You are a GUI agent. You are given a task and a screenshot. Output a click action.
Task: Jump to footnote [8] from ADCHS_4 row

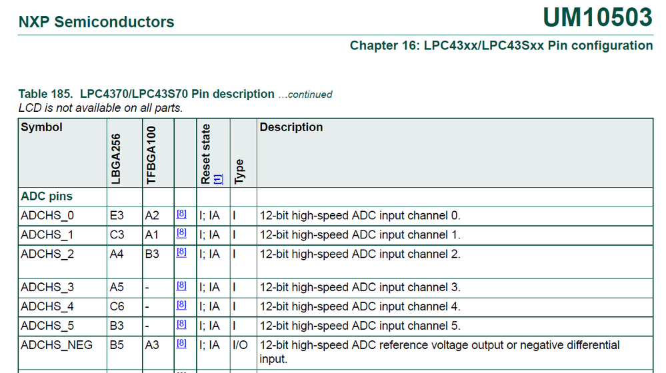(181, 305)
